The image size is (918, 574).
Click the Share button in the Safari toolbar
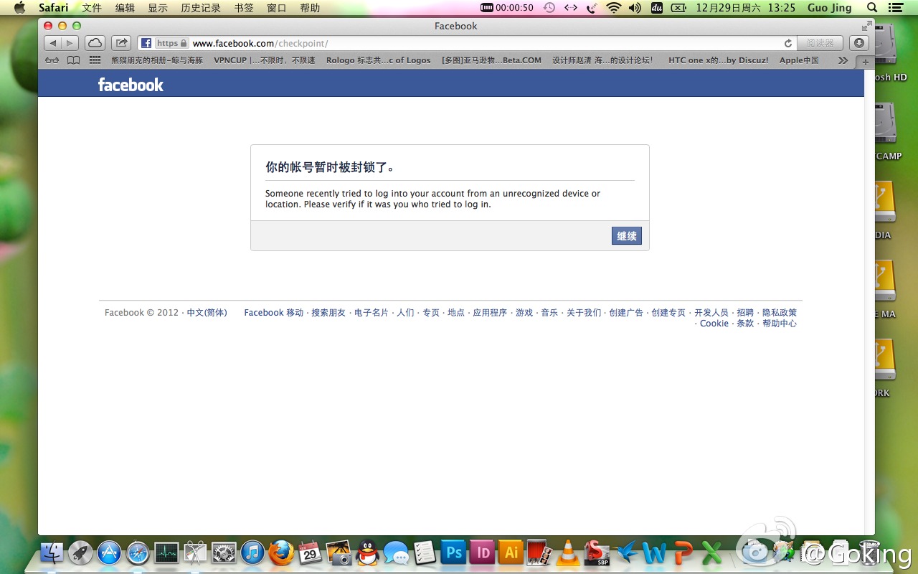click(122, 43)
